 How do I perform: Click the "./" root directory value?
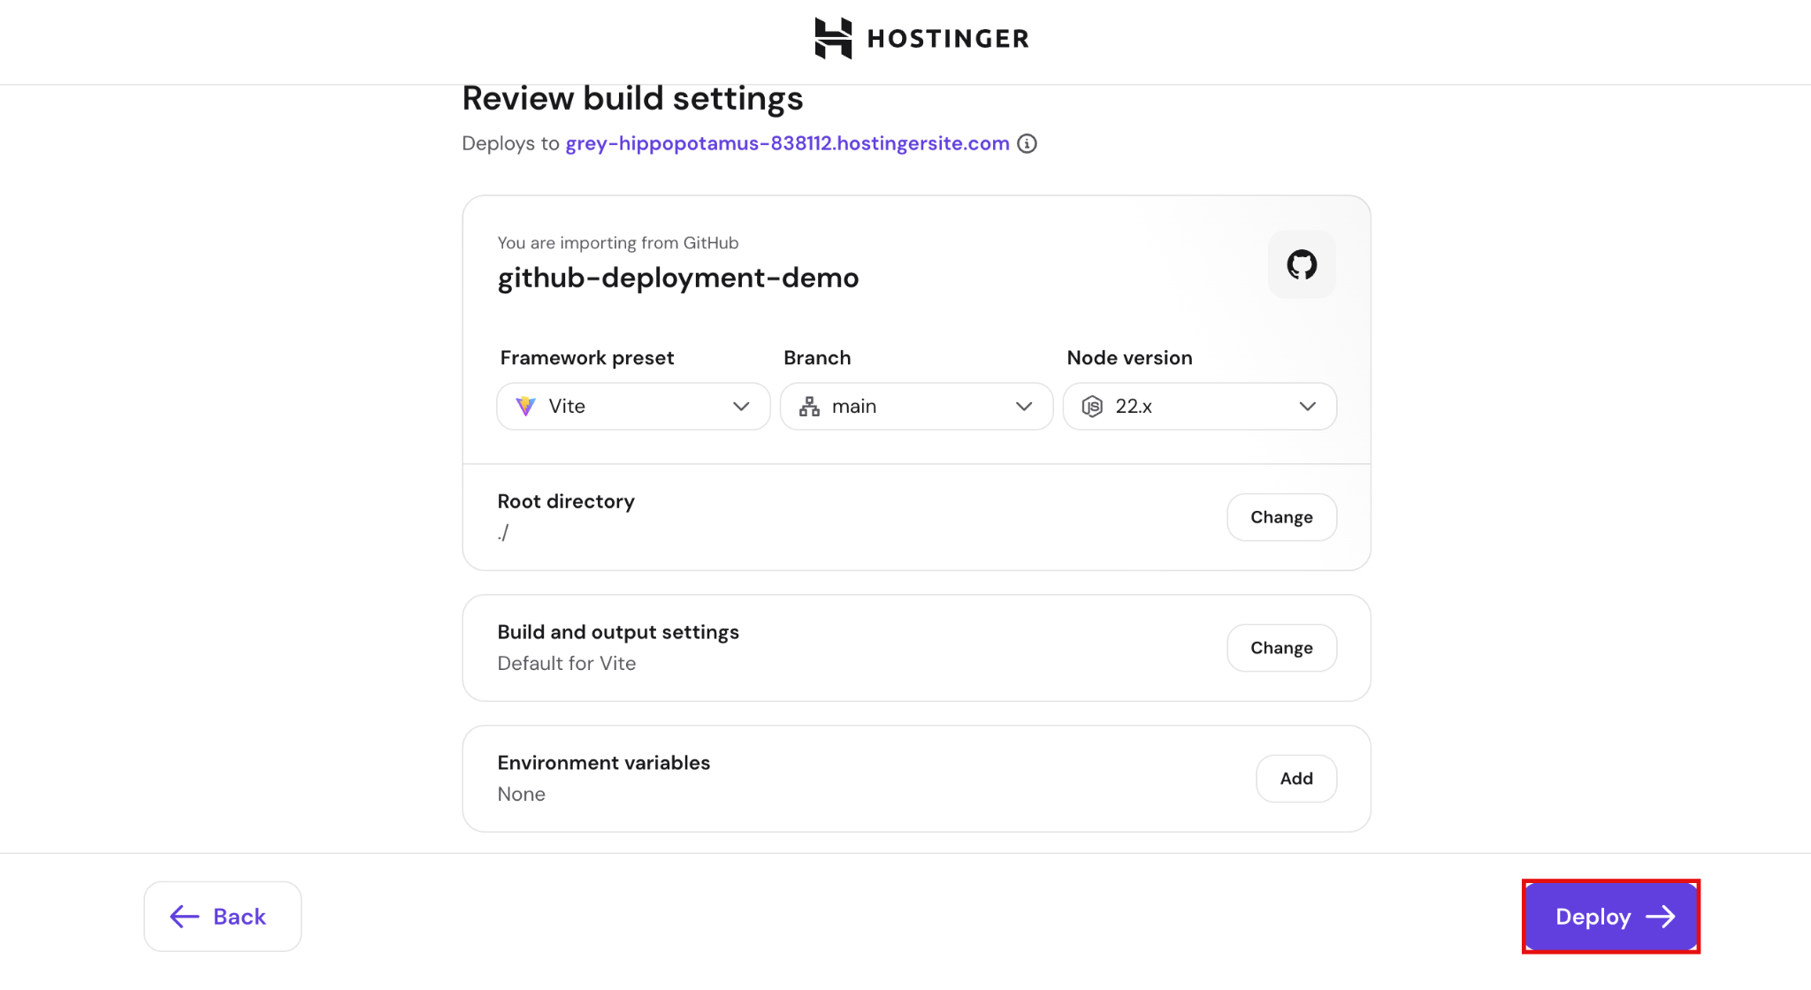(x=503, y=532)
